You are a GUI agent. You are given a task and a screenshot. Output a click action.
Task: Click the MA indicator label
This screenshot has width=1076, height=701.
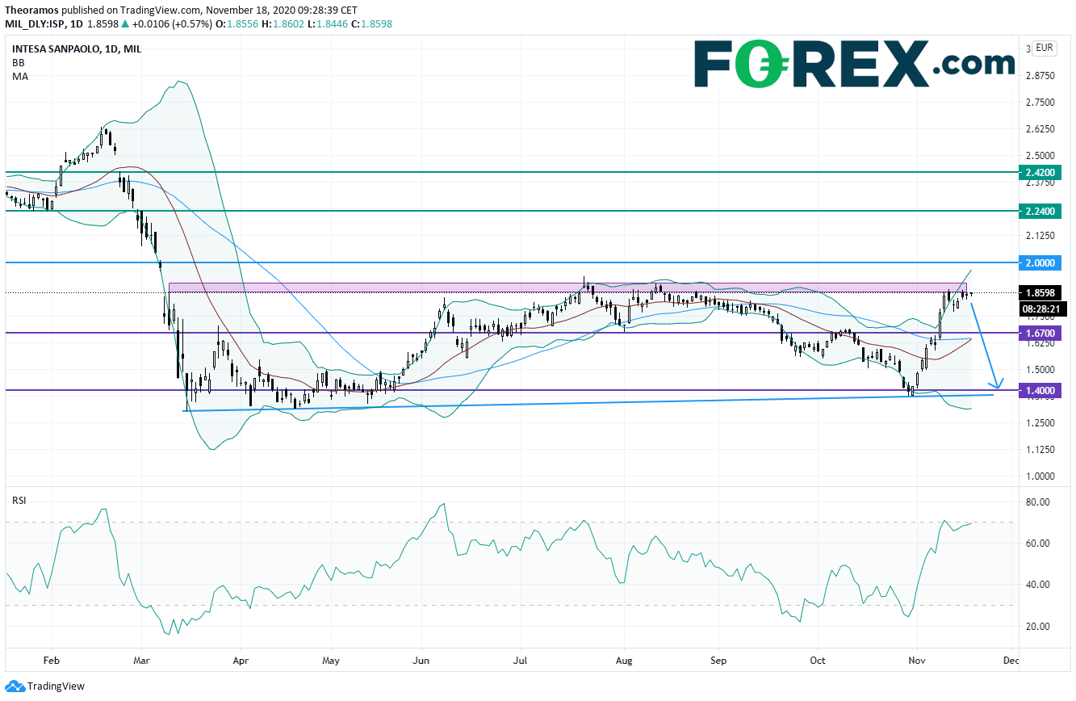point(19,76)
